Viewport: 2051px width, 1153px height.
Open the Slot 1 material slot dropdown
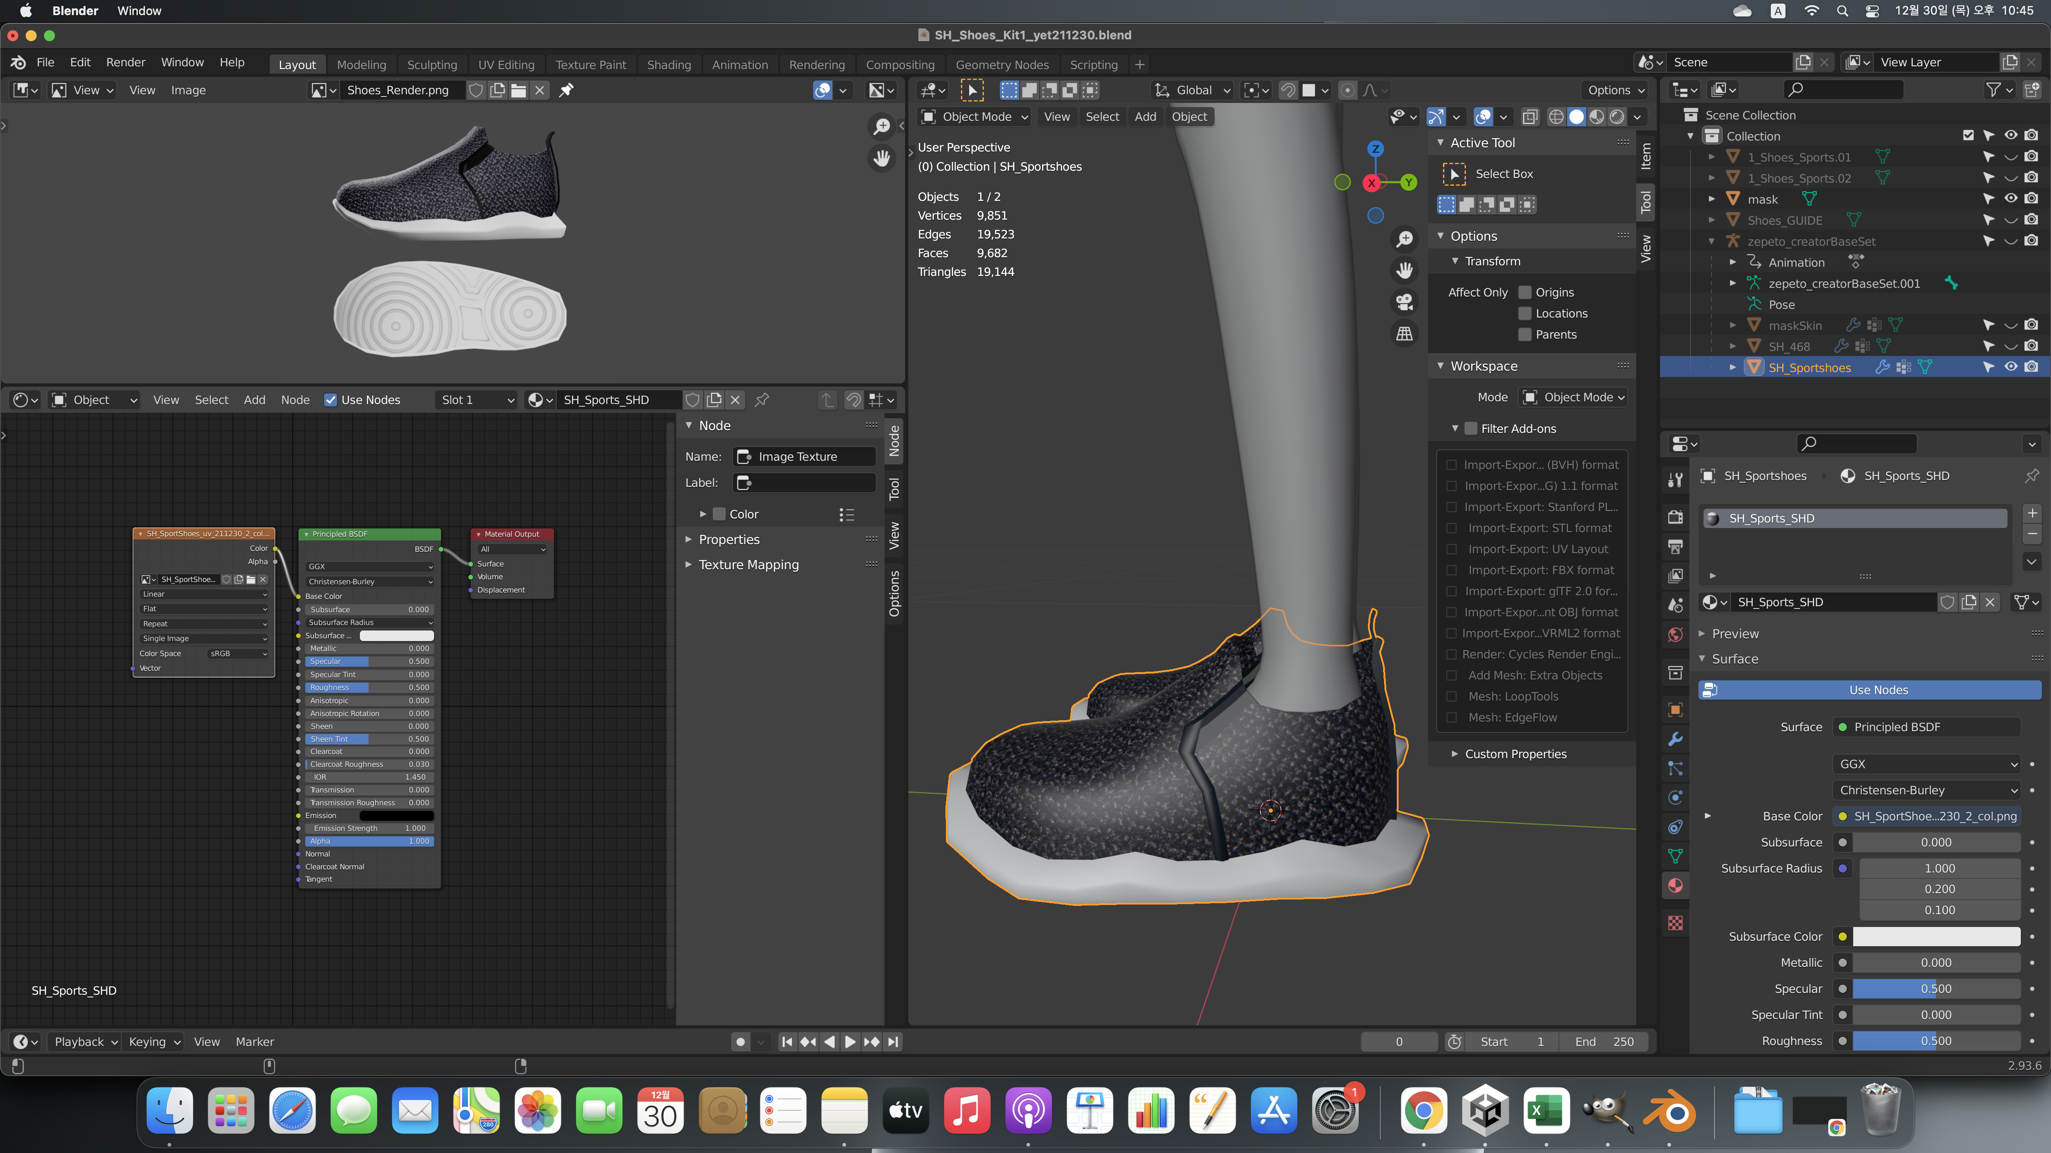pos(477,399)
